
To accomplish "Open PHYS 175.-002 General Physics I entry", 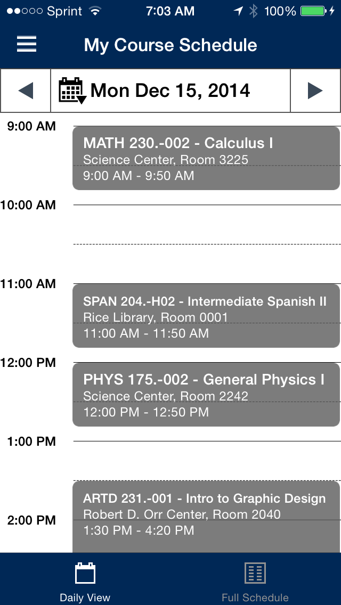I will tap(206, 395).
